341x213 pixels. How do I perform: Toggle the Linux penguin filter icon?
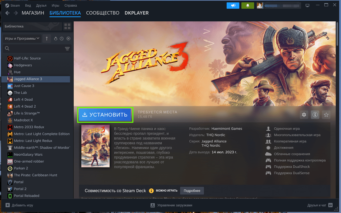tap(55, 39)
